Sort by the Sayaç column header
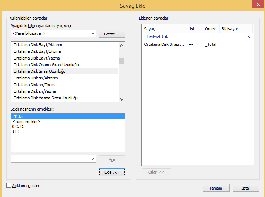This screenshot has height=197, width=265. pos(164,29)
